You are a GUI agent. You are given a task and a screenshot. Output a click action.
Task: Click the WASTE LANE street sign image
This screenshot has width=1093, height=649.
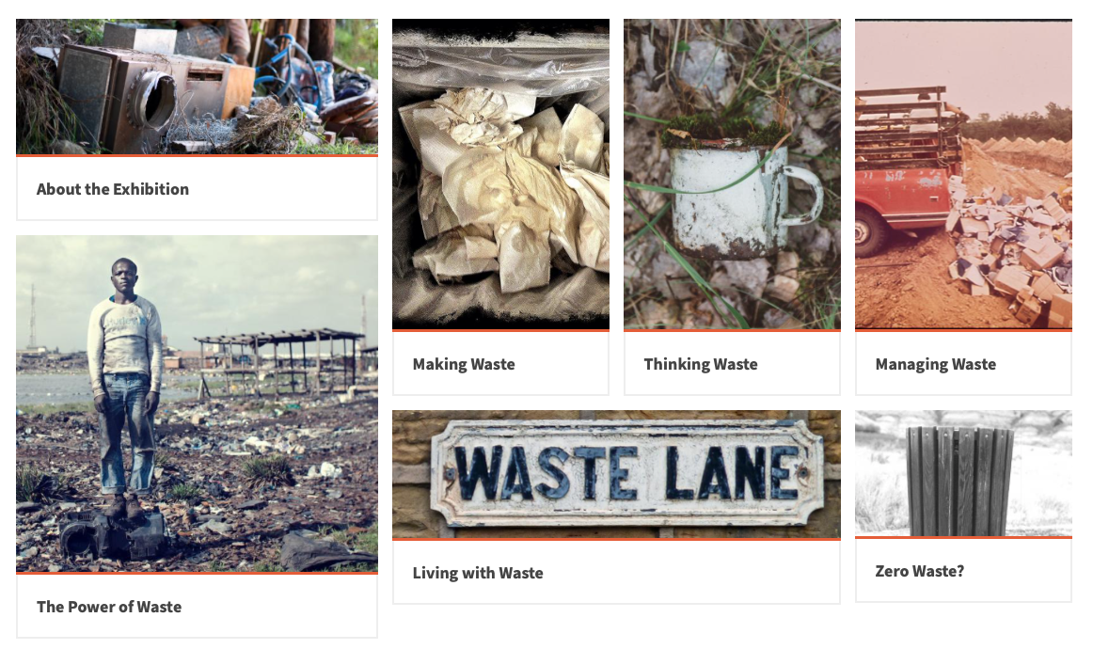[x=616, y=474]
